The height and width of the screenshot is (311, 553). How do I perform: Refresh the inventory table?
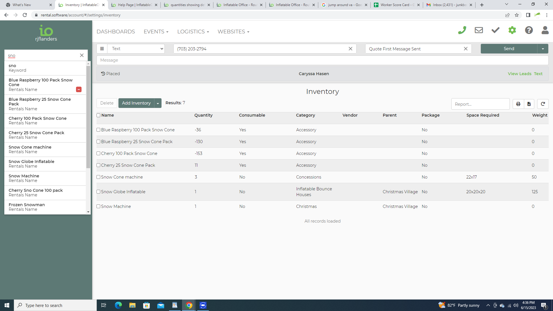coord(543,104)
